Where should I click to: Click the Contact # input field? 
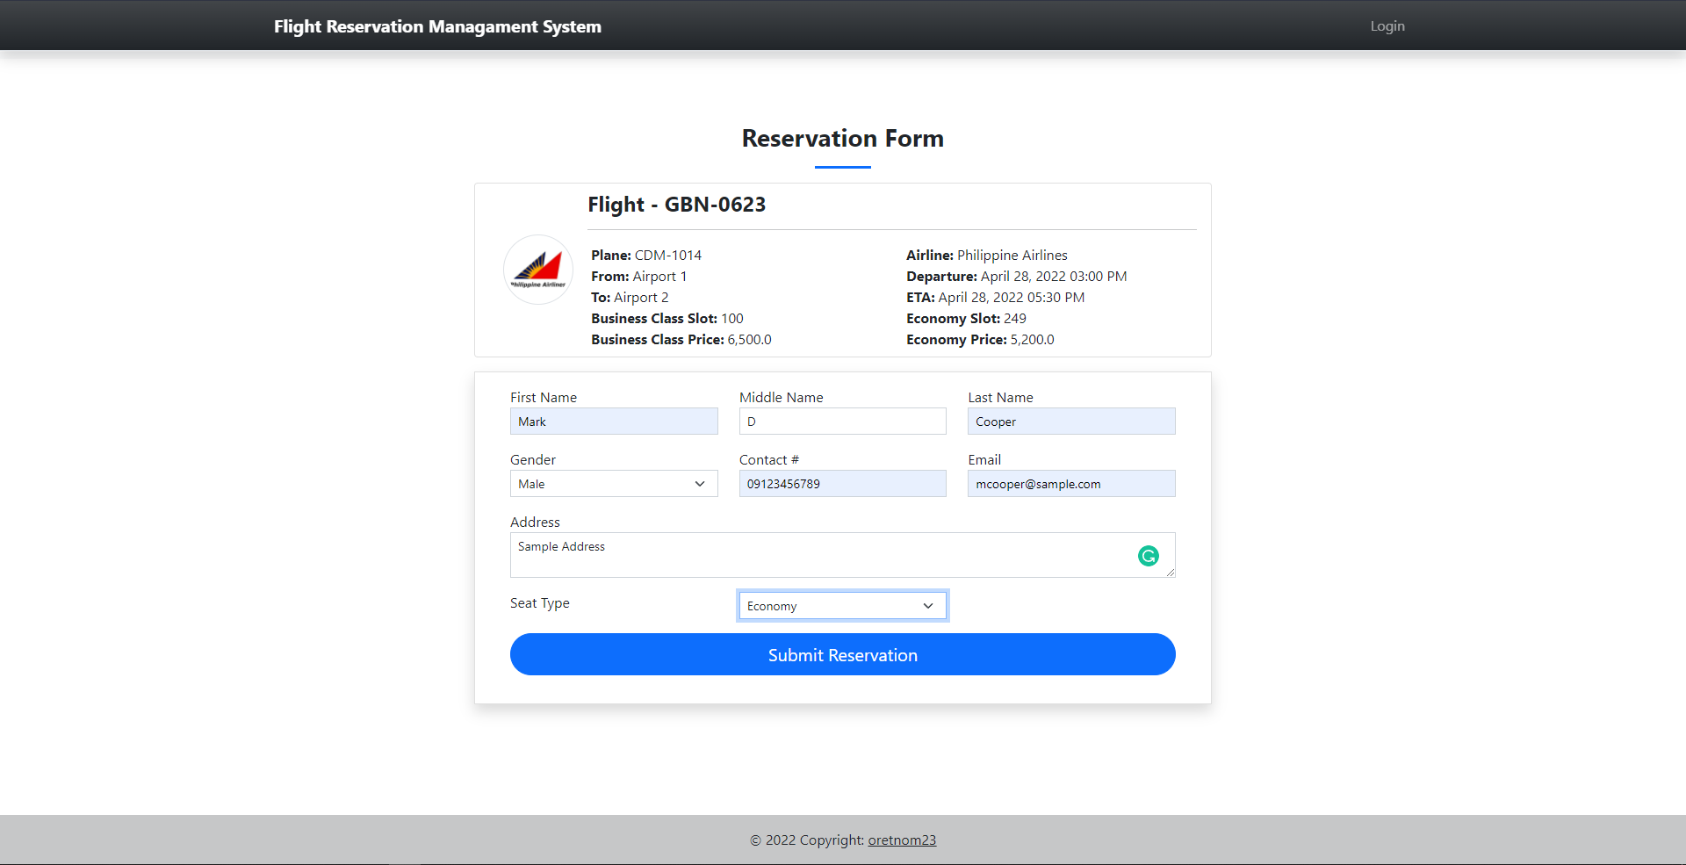point(843,484)
